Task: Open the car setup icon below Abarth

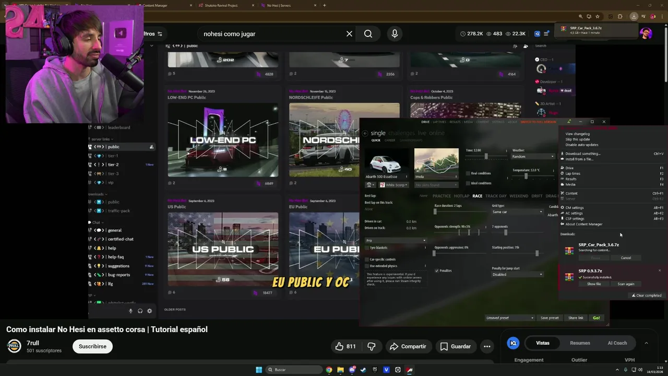Action: 370,185
